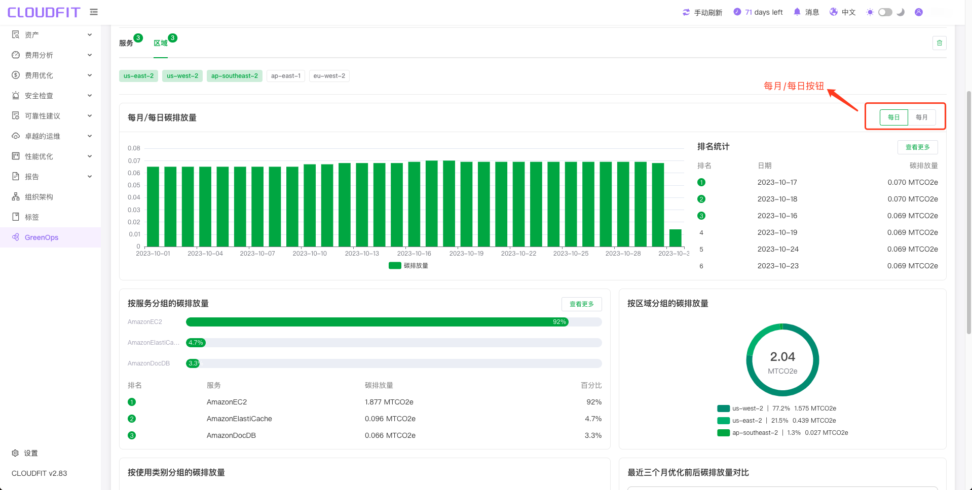The image size is (972, 490).
Task: Expand the 费用分析 menu chevron
Action: 90,55
